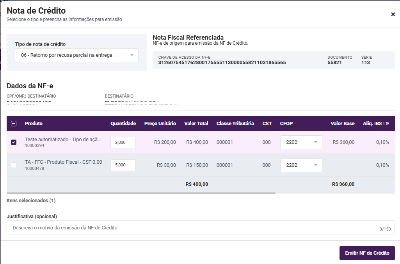The height and width of the screenshot is (264, 400).
Task: Click product code 10000478
Action: click(34, 168)
